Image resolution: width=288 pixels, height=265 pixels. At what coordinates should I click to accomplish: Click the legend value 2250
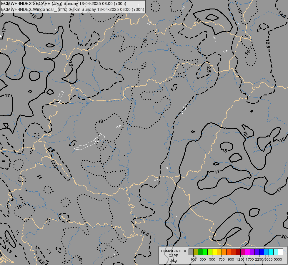(259, 259)
